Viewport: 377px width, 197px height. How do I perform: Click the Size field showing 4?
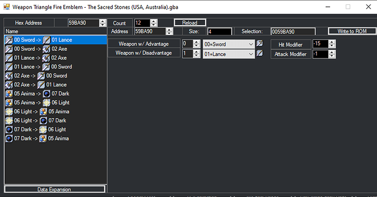220,32
